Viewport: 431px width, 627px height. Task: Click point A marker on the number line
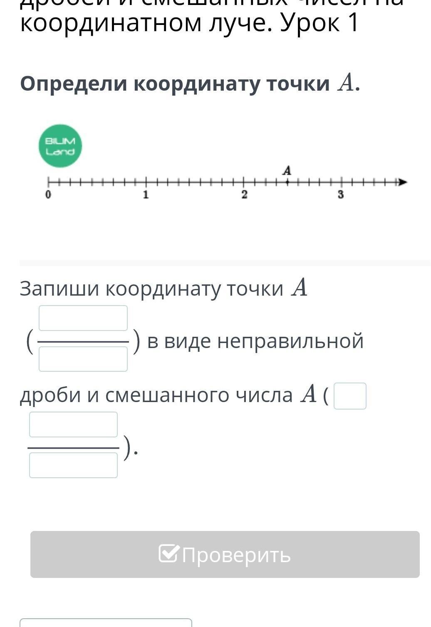coord(287,182)
